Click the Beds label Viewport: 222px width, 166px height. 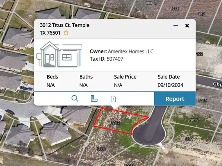(53, 77)
